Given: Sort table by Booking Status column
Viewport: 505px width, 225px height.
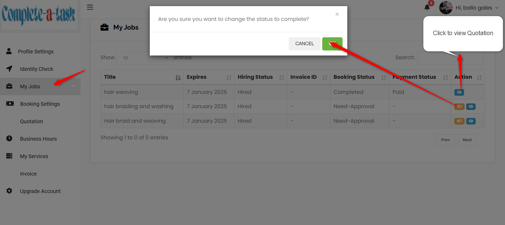Looking at the screenshot, I should point(359,77).
